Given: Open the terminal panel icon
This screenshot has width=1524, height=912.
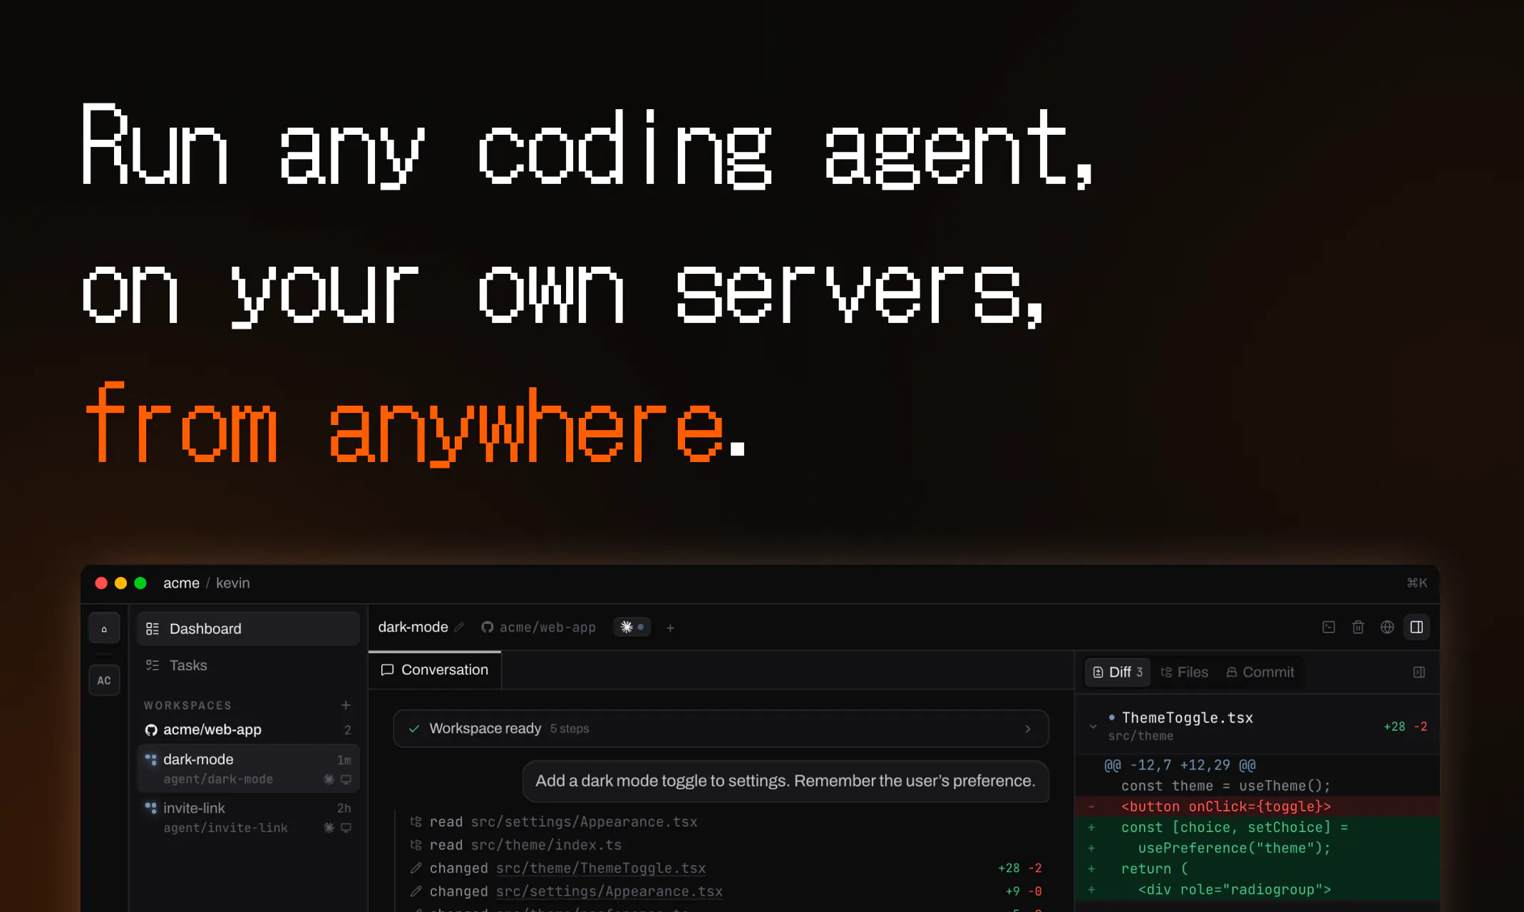Looking at the screenshot, I should [1329, 627].
